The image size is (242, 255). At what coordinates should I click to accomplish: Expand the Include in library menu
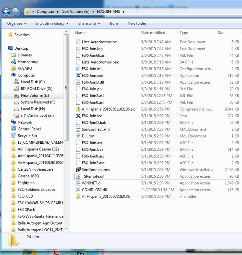tap(52, 23)
